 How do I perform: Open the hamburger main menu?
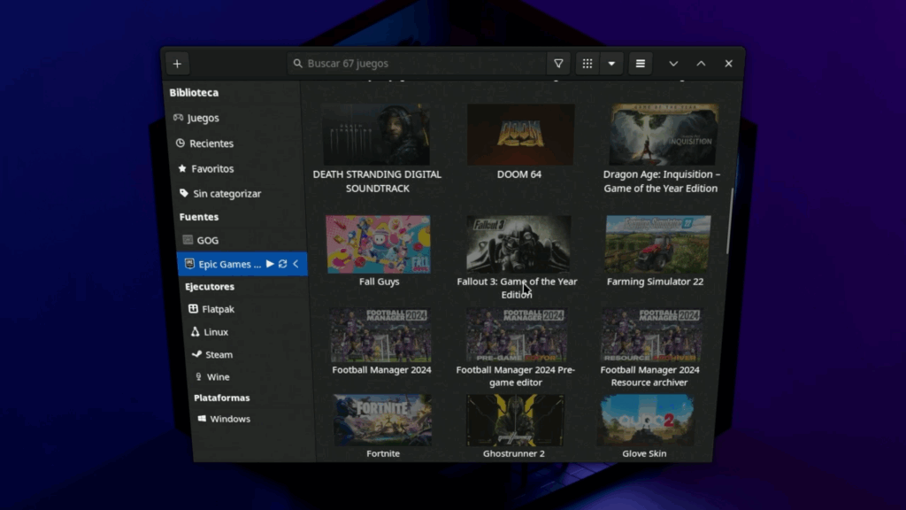click(x=641, y=64)
